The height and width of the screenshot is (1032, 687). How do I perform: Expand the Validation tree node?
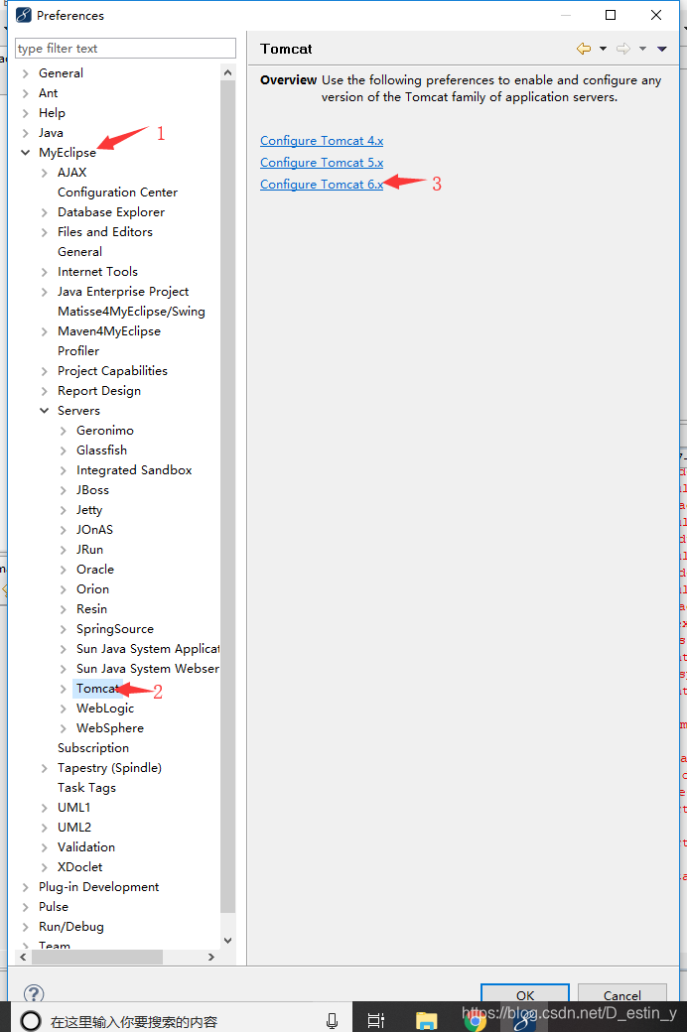pyautogui.click(x=44, y=847)
